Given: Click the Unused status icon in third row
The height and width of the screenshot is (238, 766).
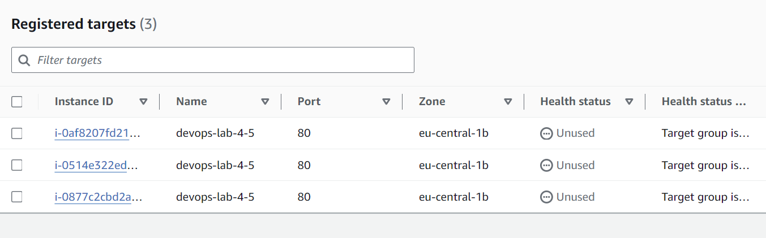Looking at the screenshot, I should pos(546,197).
